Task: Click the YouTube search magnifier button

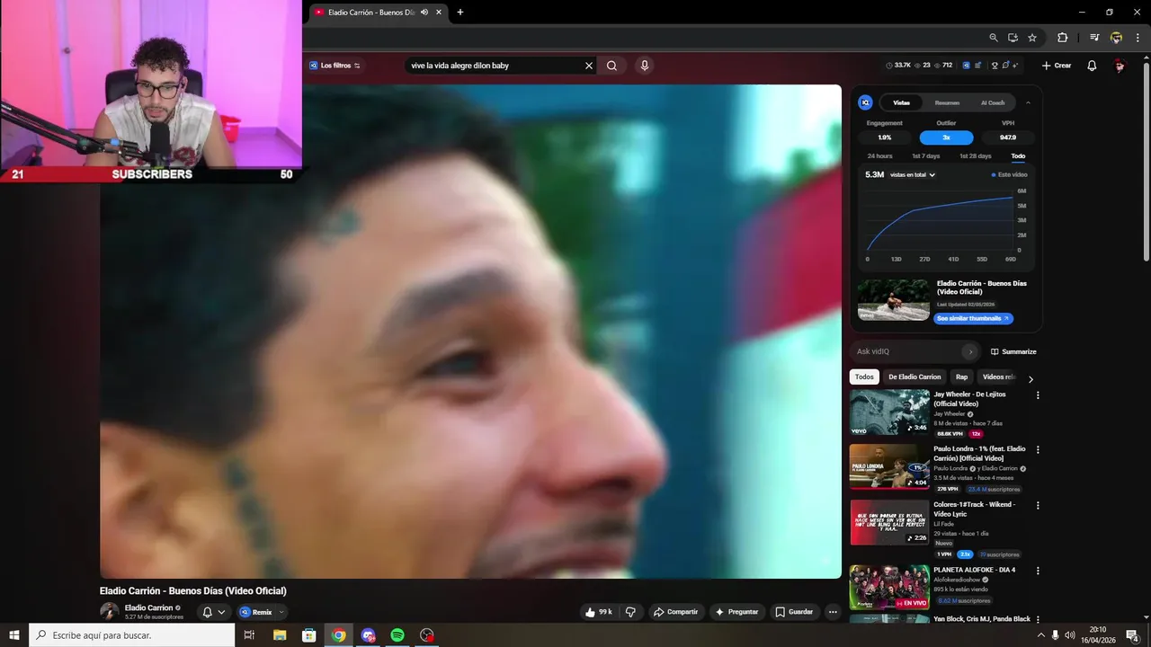Action: (611, 66)
